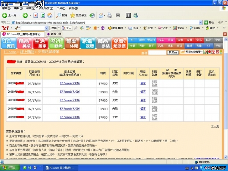Image resolution: width=228 pixels, height=171 pixels.
Task: Open 問答記錄 in the 07/18/06 row
Action: click(155, 83)
